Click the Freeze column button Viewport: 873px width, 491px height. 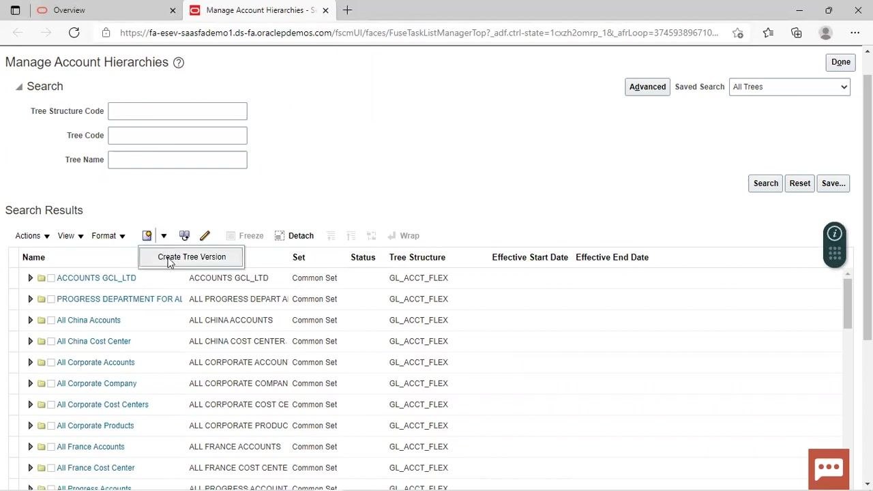[x=245, y=235]
